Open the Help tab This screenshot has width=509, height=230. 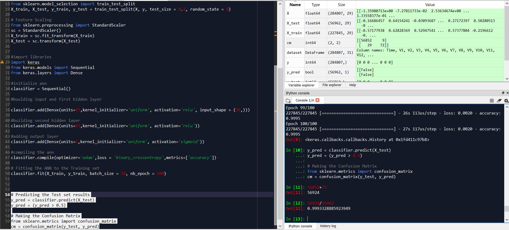click(353, 85)
